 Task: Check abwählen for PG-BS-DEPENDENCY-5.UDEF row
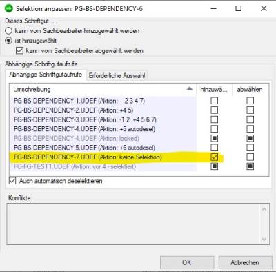pos(250,148)
